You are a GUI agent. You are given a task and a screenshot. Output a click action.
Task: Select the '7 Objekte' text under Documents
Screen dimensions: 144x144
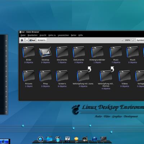point(62,62)
